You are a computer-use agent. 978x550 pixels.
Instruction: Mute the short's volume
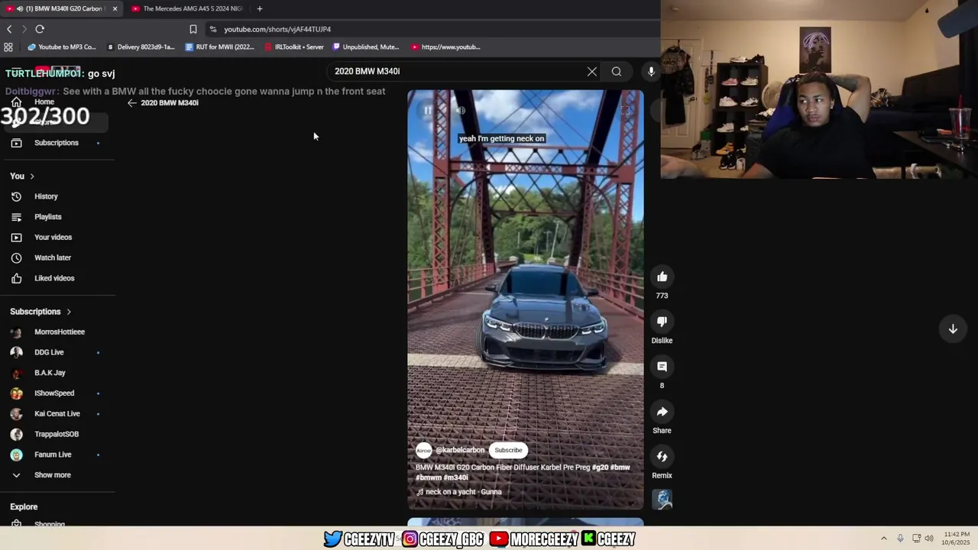tap(461, 111)
